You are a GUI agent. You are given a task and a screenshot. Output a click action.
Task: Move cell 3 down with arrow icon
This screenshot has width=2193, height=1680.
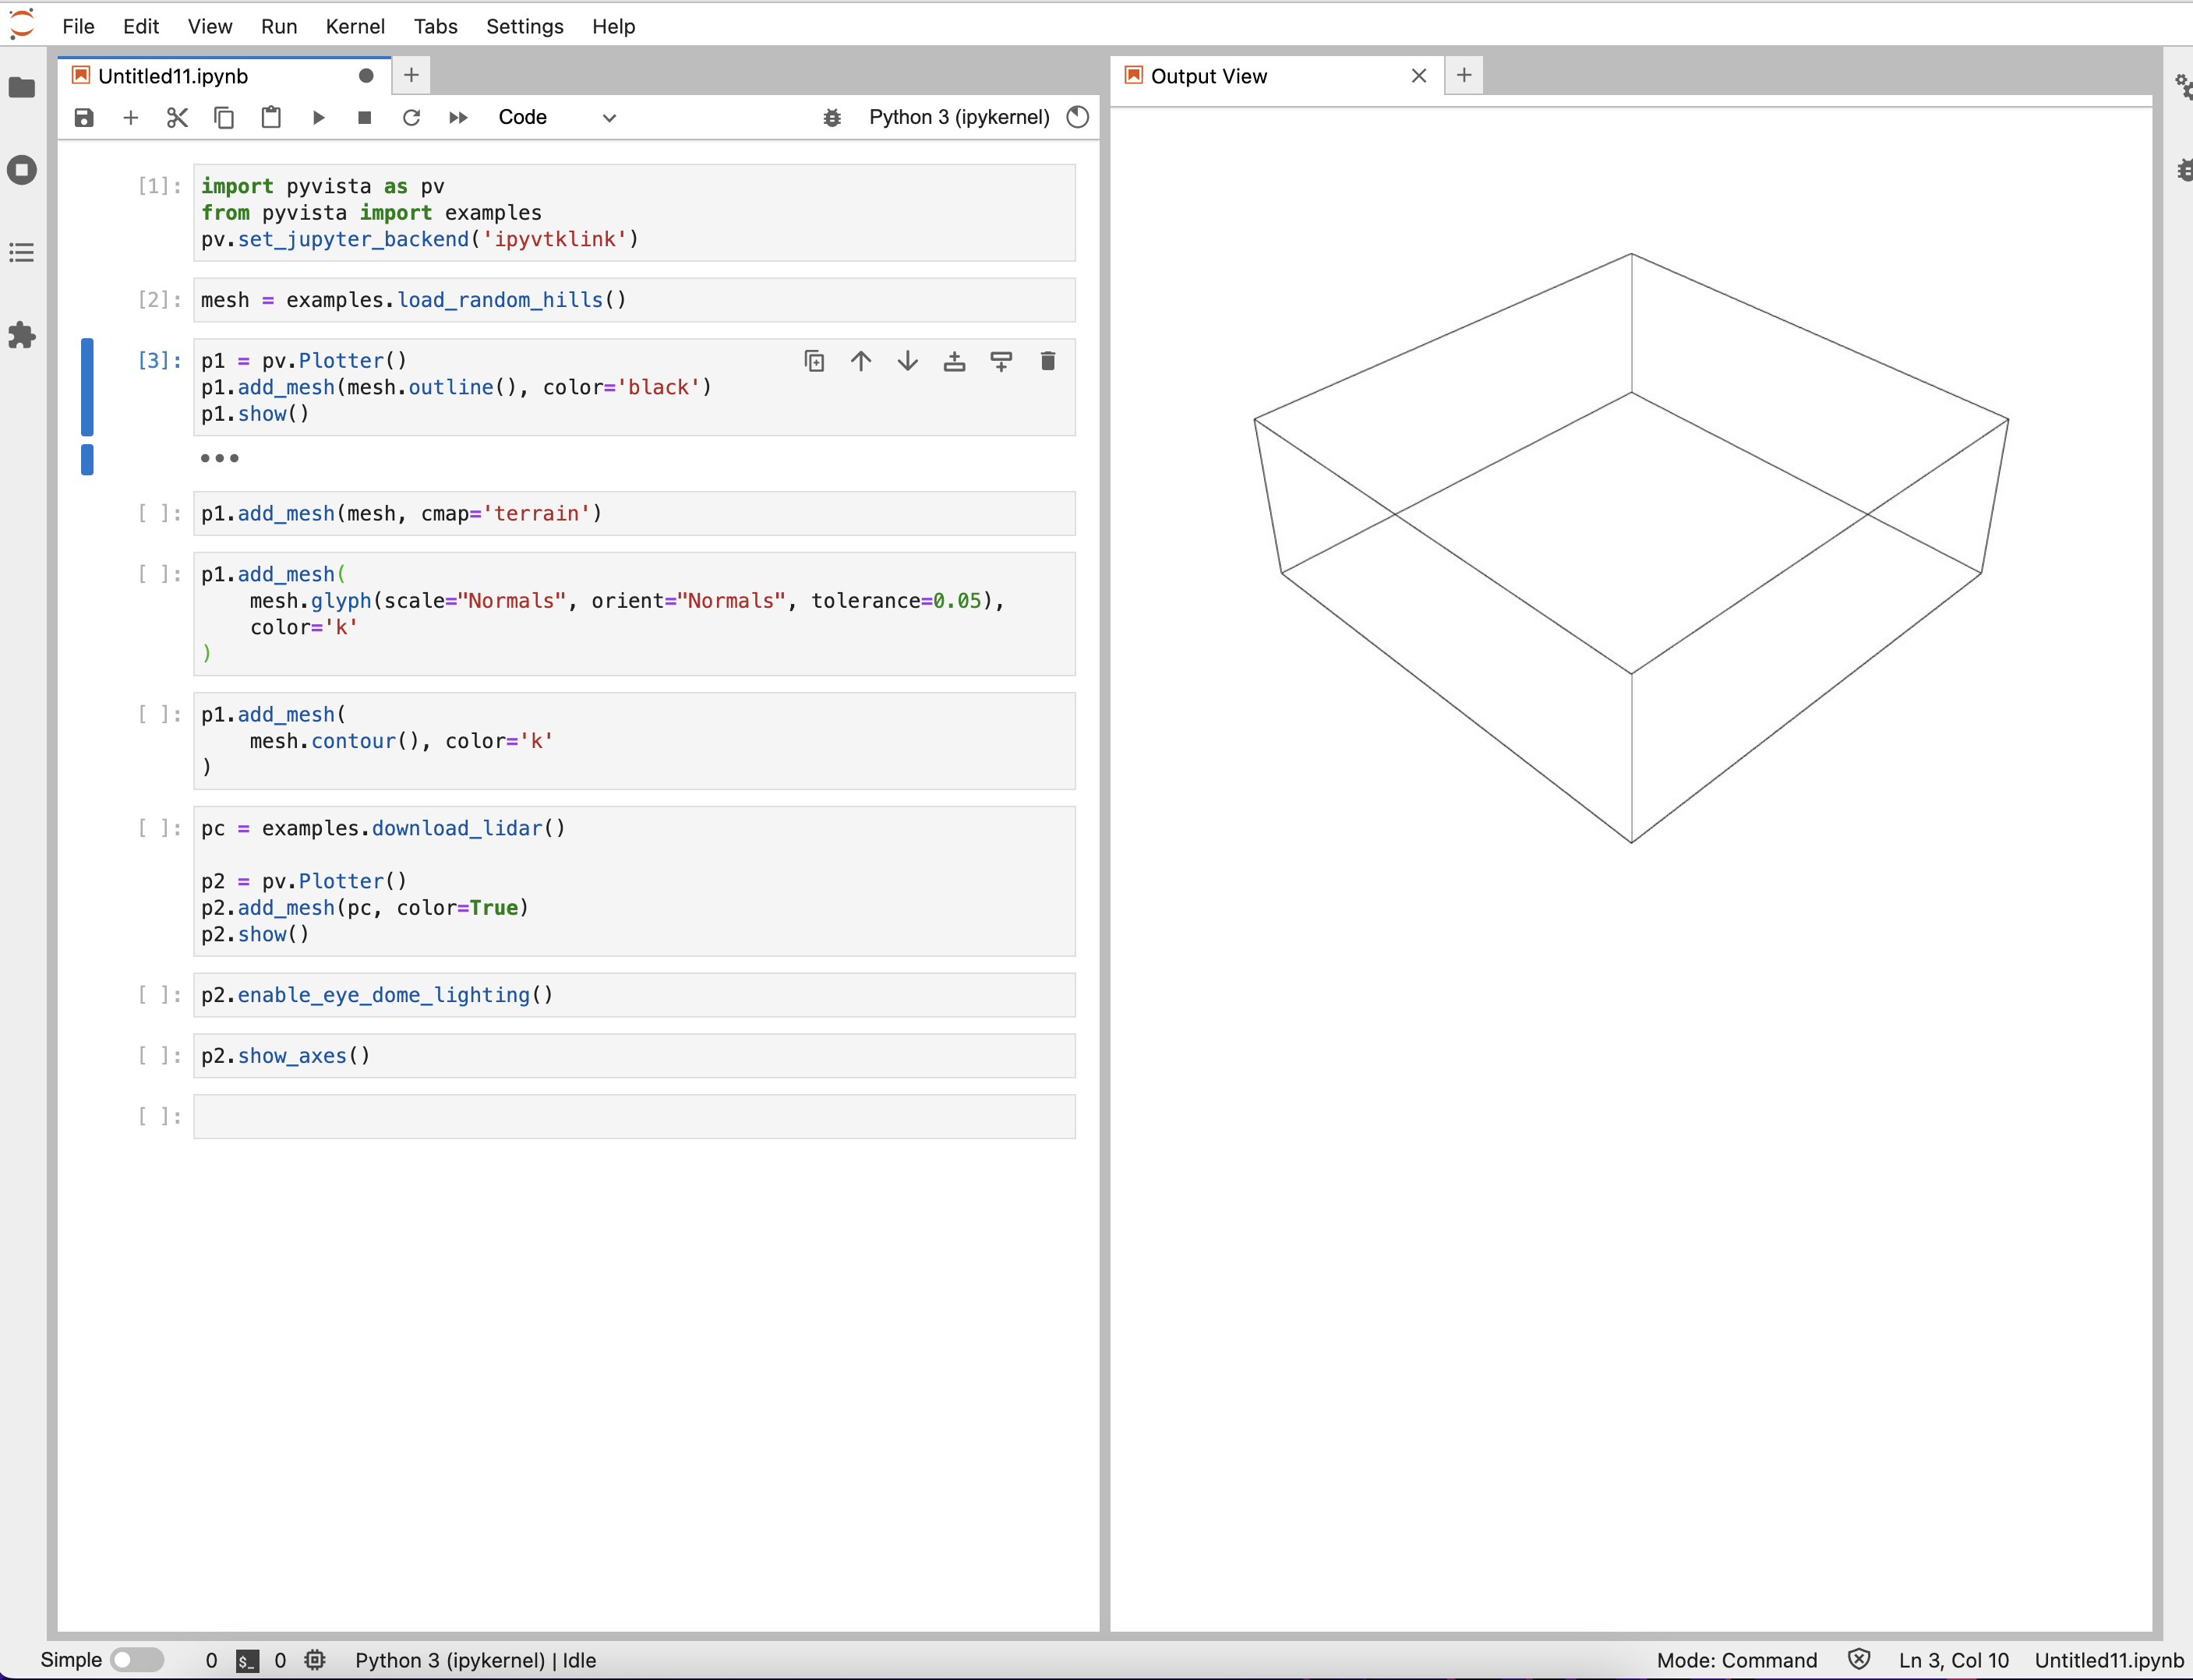908,361
